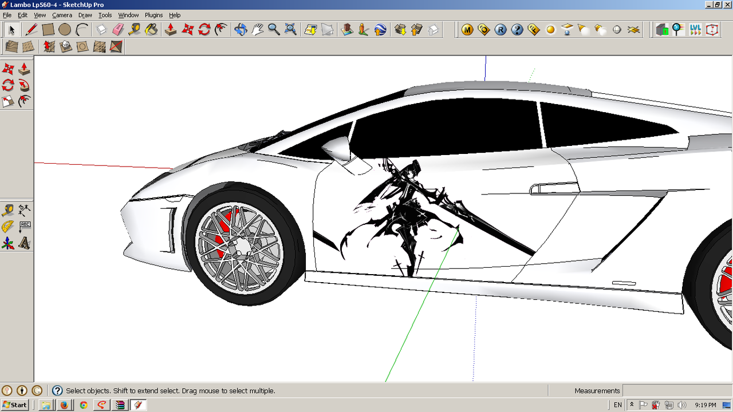Activate the Select arrow tool

[13, 29]
